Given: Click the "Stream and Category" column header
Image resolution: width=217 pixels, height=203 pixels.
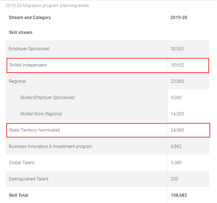Looking at the screenshot, I should [30, 17].
